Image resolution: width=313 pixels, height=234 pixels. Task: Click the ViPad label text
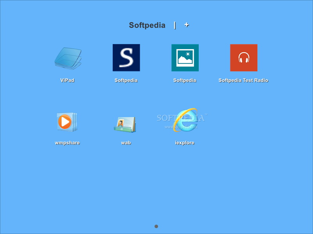click(x=67, y=80)
